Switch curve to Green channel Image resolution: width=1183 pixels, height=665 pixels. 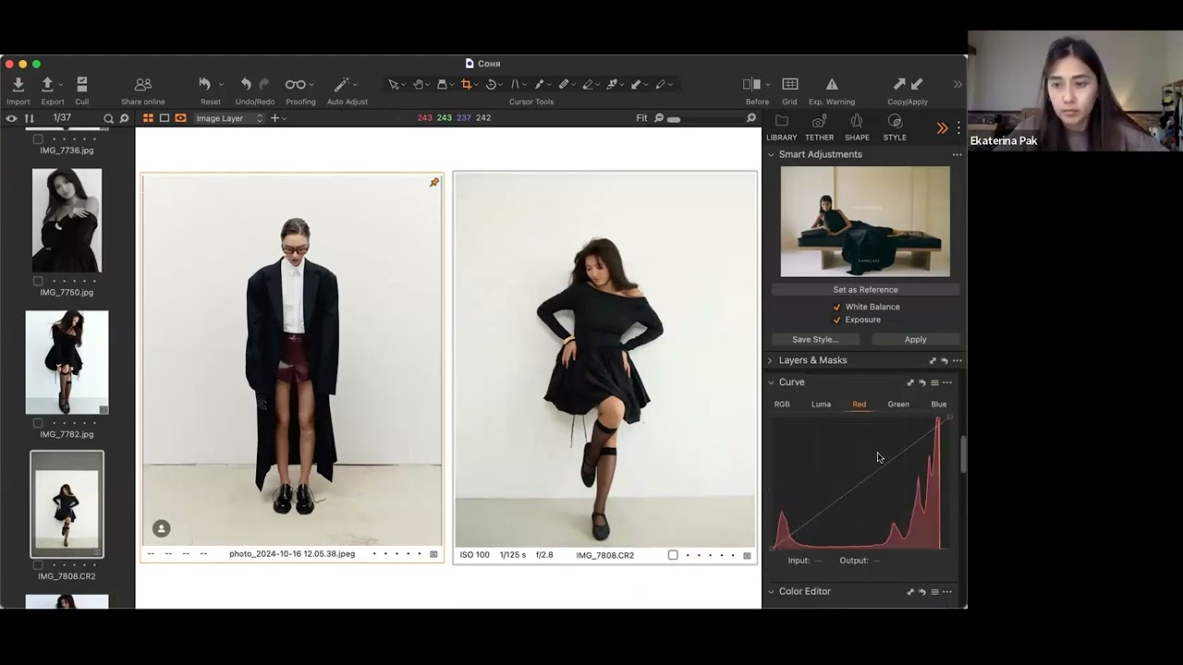pyautogui.click(x=898, y=404)
